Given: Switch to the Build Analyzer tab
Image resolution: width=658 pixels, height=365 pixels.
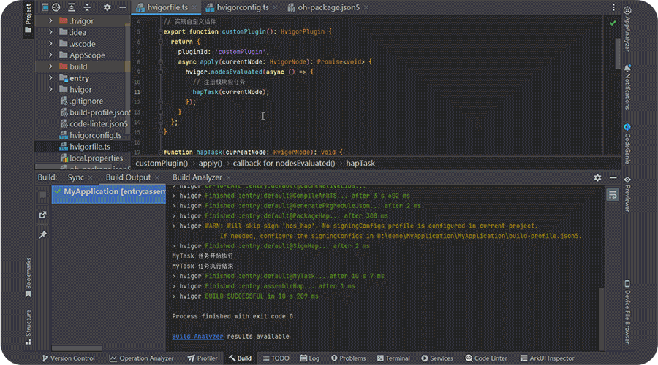Looking at the screenshot, I should (197, 177).
